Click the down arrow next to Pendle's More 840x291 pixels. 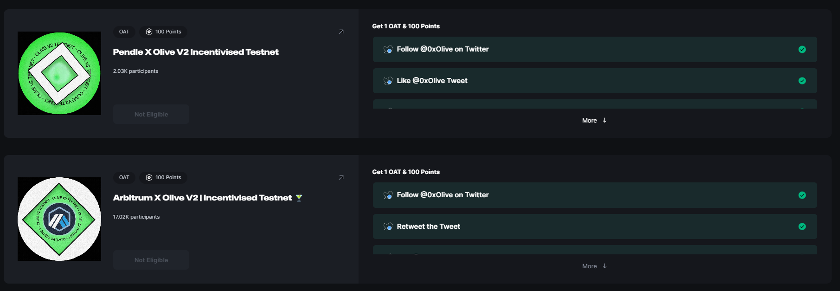[604, 120]
